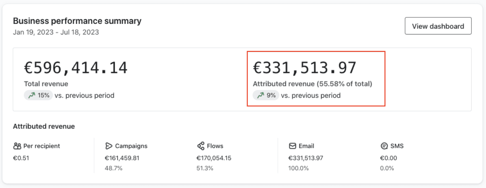Select the Business performance summary heading
The width and height of the screenshot is (486, 188).
click(x=77, y=21)
